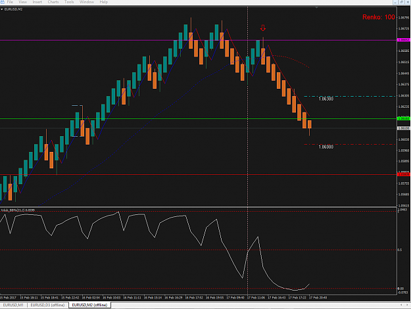This screenshot has height=309, width=411.
Task: Open the File menu
Action: coord(10,2)
